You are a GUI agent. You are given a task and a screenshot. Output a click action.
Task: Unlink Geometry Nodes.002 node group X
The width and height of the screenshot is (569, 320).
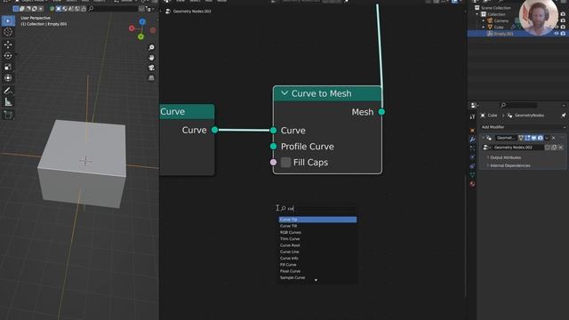(561, 148)
